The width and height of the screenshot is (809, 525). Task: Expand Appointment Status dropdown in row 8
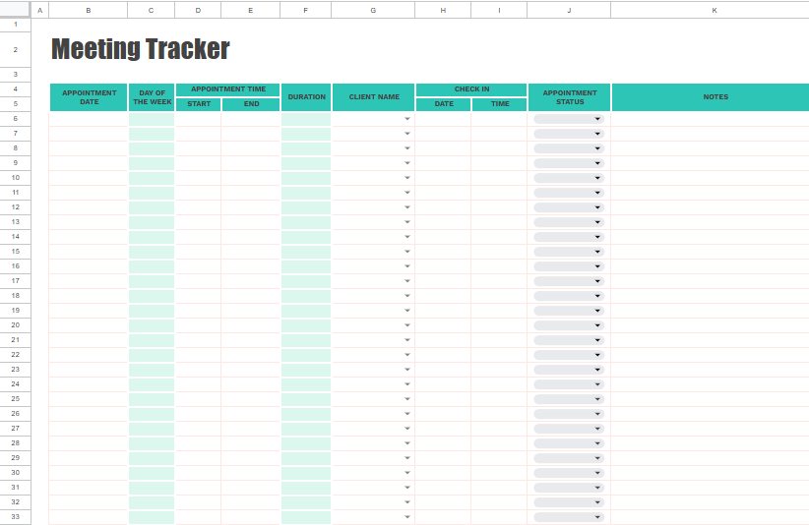point(569,148)
